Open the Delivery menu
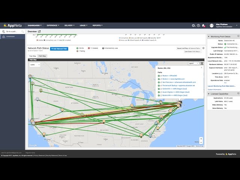240x180 pixels. coord(69,25)
